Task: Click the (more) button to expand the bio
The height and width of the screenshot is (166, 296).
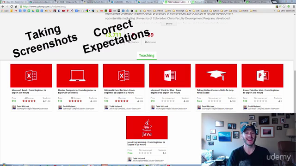Action: [x=169, y=24]
